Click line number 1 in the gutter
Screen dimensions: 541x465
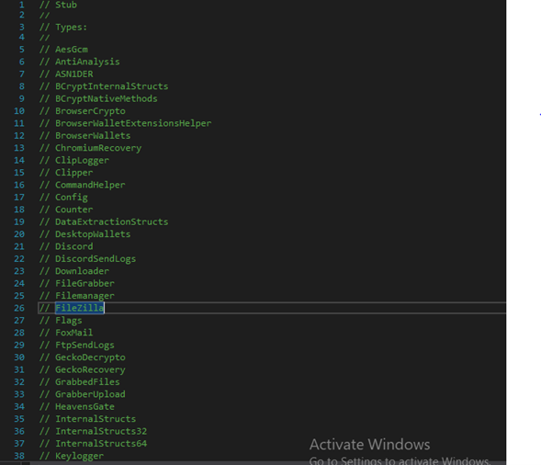coord(22,5)
